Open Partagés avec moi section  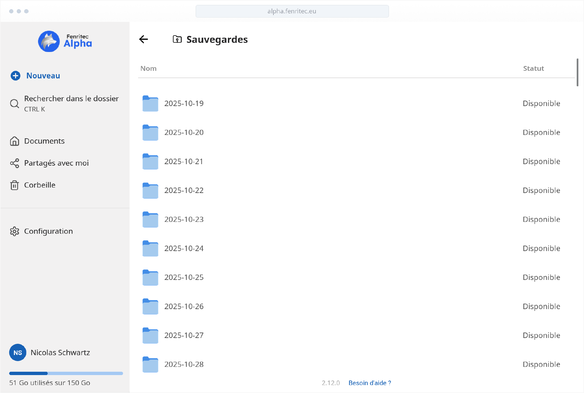56,163
